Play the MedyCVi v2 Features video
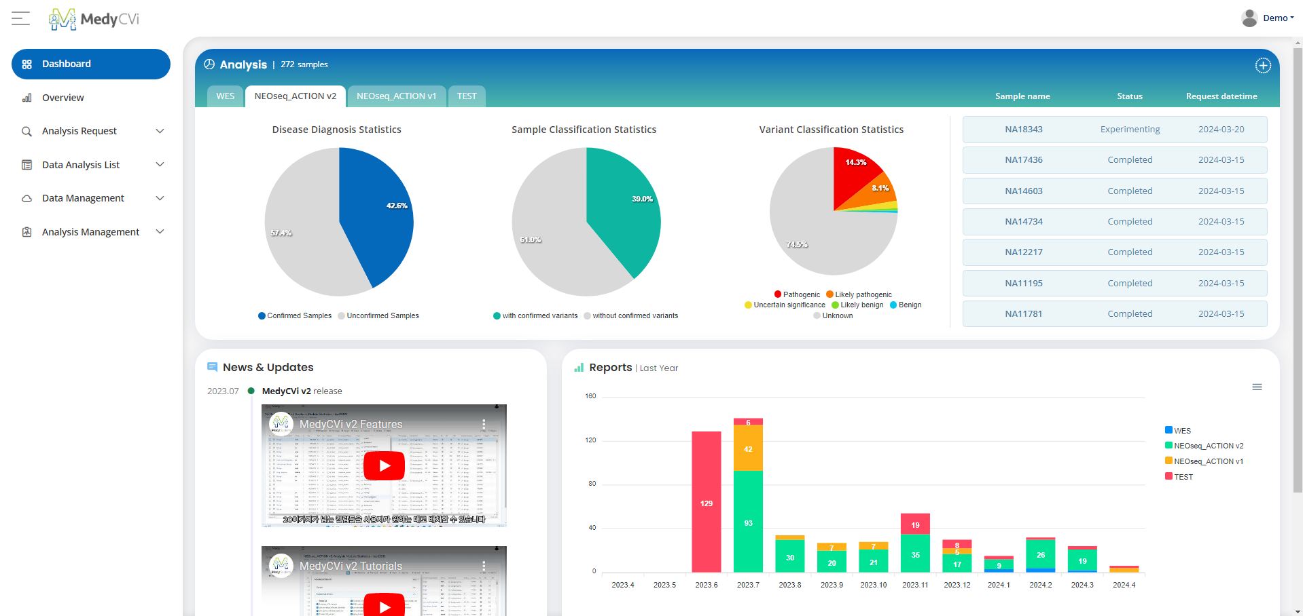1303x616 pixels. (384, 465)
